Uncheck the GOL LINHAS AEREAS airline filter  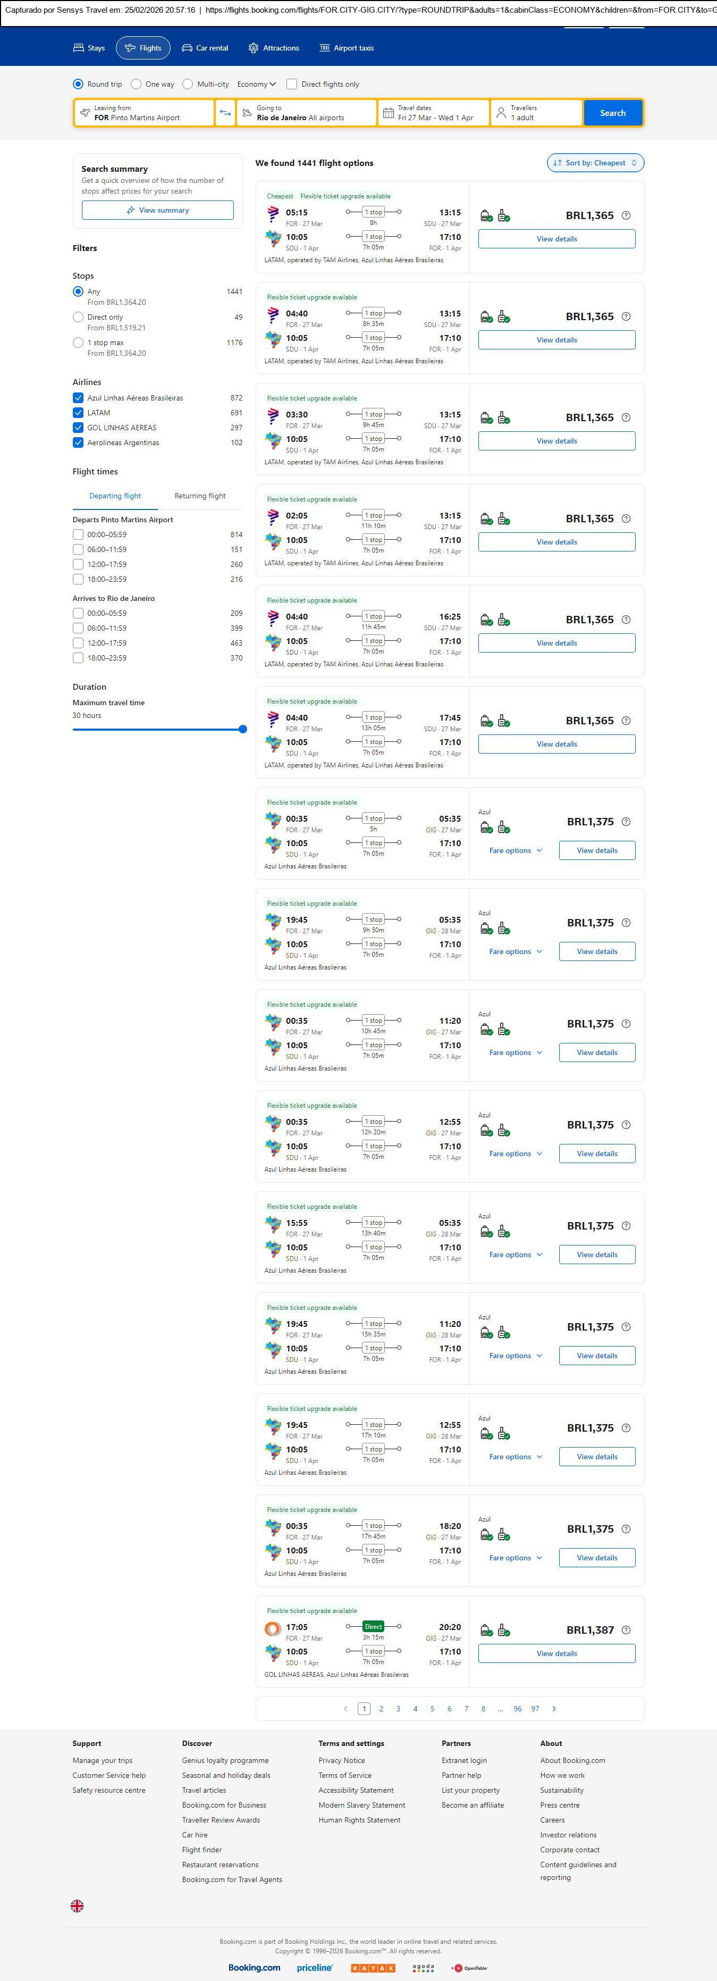(78, 428)
